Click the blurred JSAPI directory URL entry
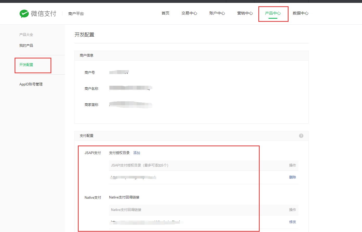 133,177
